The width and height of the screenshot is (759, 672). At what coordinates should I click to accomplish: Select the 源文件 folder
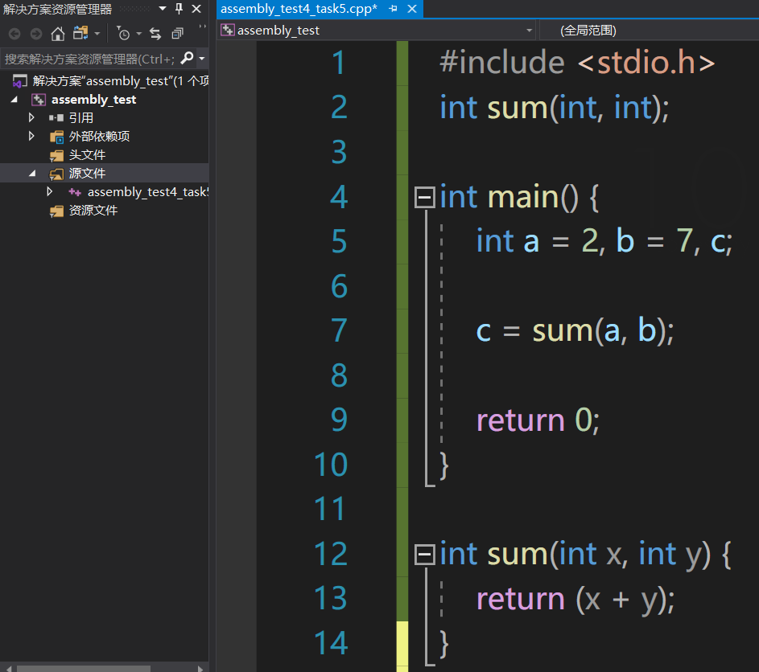(87, 173)
